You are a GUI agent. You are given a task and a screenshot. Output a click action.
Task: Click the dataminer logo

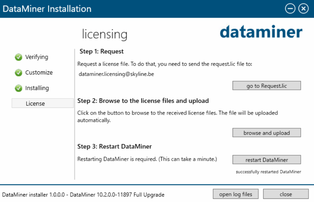pyautogui.click(x=261, y=32)
